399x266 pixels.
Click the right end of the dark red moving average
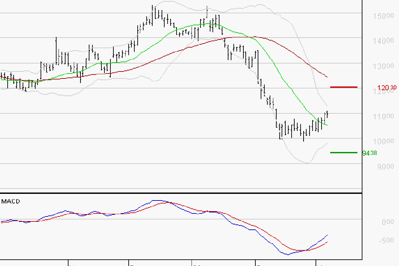point(327,77)
